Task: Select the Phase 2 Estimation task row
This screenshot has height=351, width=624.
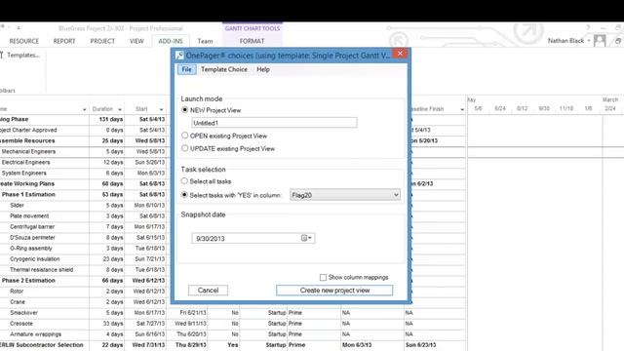Action: click(x=28, y=281)
